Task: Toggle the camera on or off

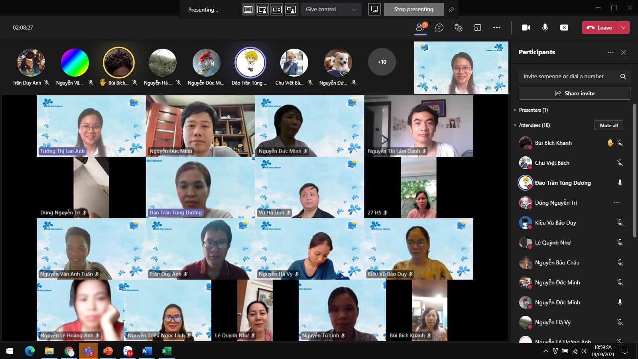Action: pyautogui.click(x=526, y=28)
